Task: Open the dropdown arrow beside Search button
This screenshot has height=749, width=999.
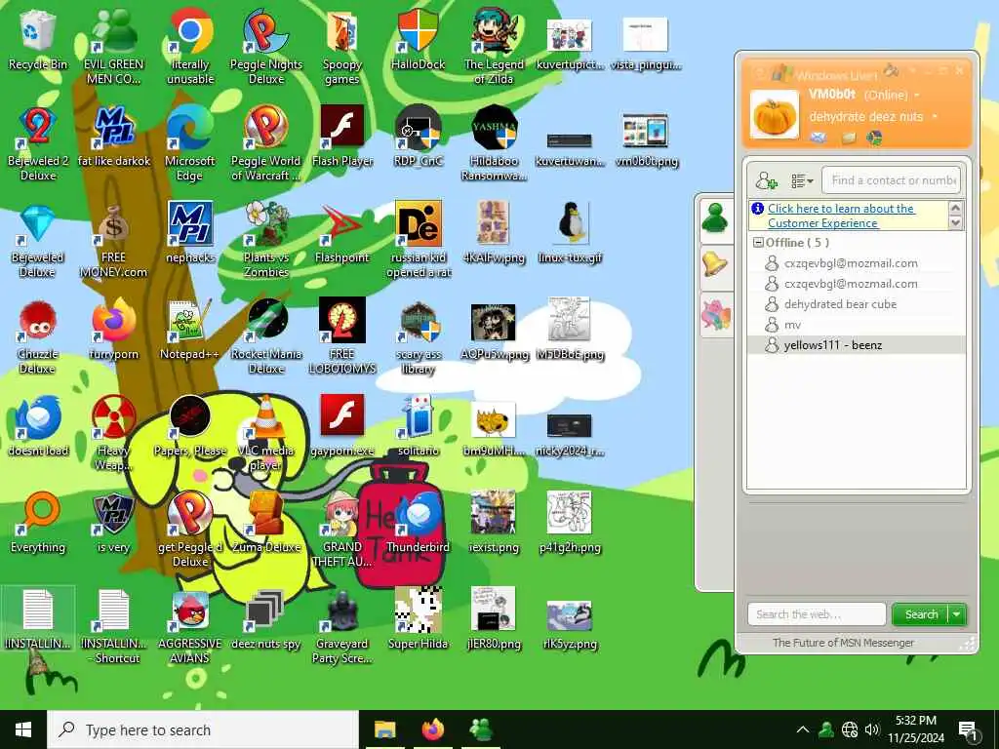Action: 957,614
